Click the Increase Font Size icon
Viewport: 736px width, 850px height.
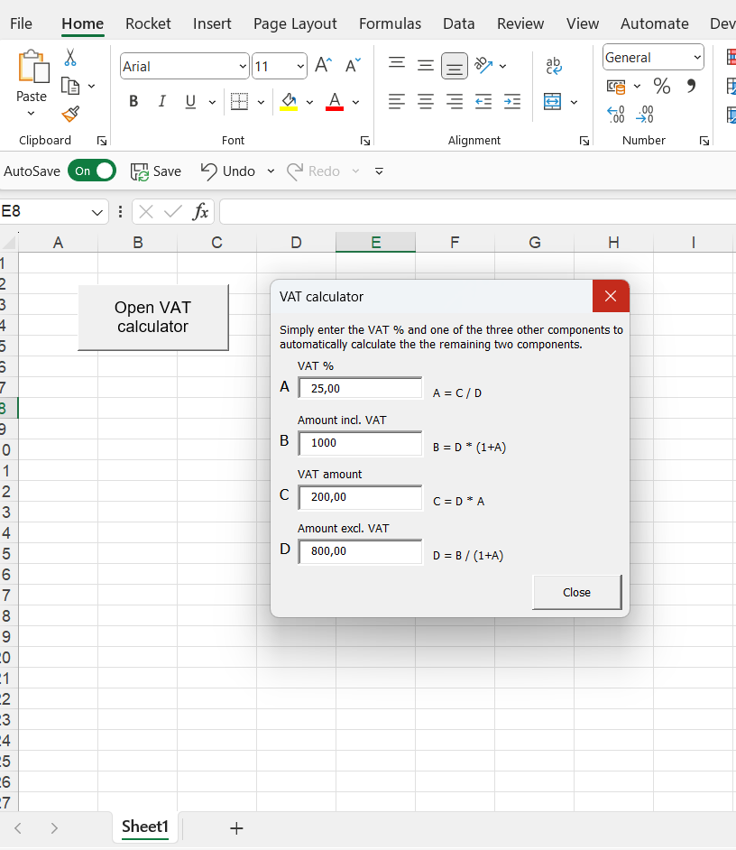[x=323, y=66]
